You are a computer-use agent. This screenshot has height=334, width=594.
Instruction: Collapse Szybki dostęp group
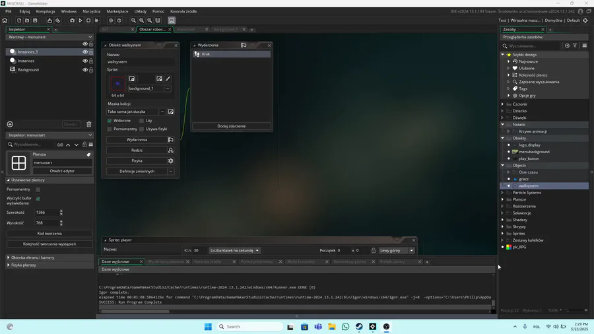pyautogui.click(x=503, y=55)
